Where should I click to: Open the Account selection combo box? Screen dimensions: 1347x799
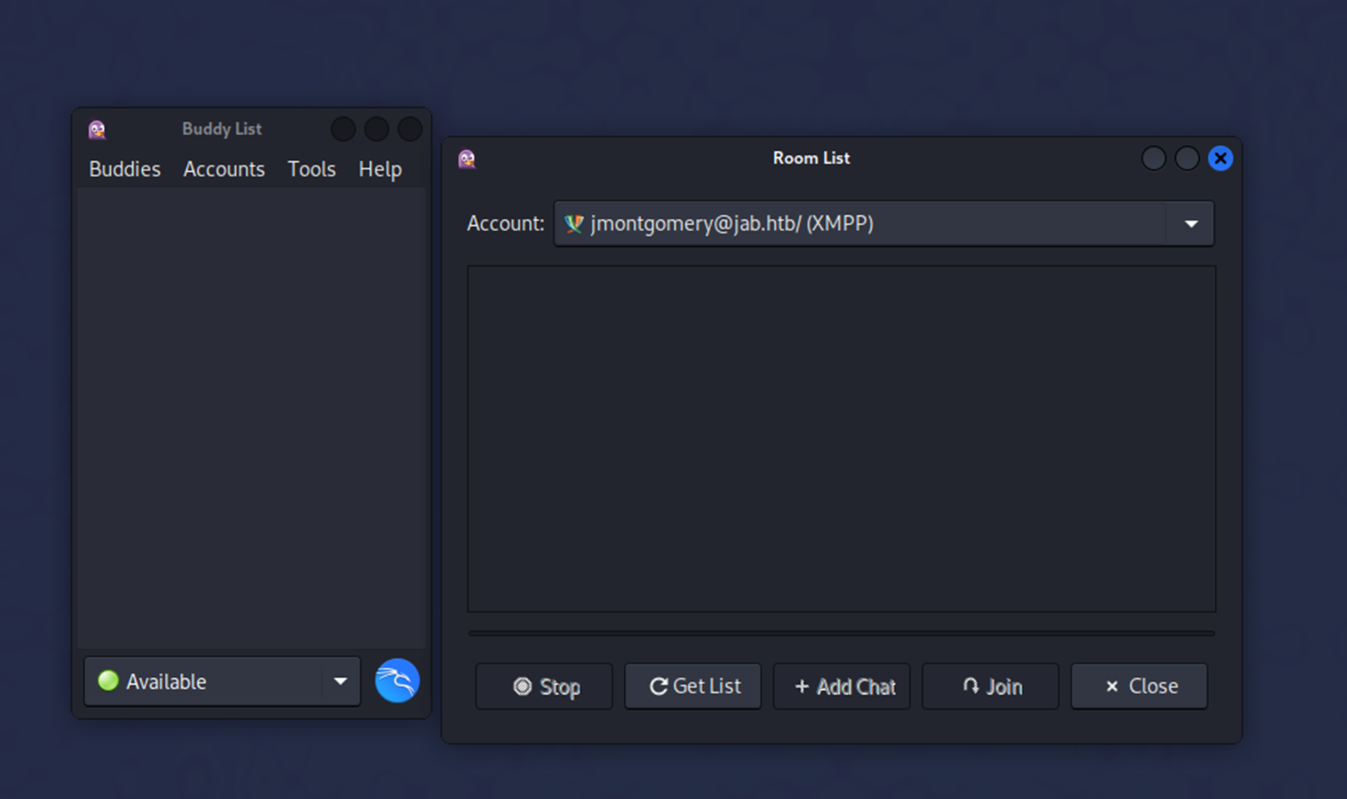tap(884, 224)
